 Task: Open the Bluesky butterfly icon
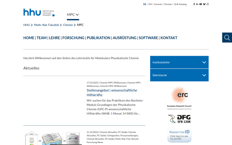(204, 4)
